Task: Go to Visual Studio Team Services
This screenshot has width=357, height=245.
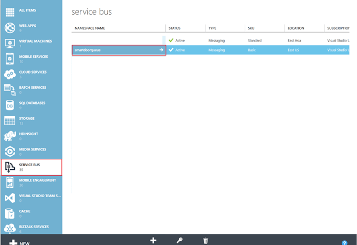Action: coord(31,198)
